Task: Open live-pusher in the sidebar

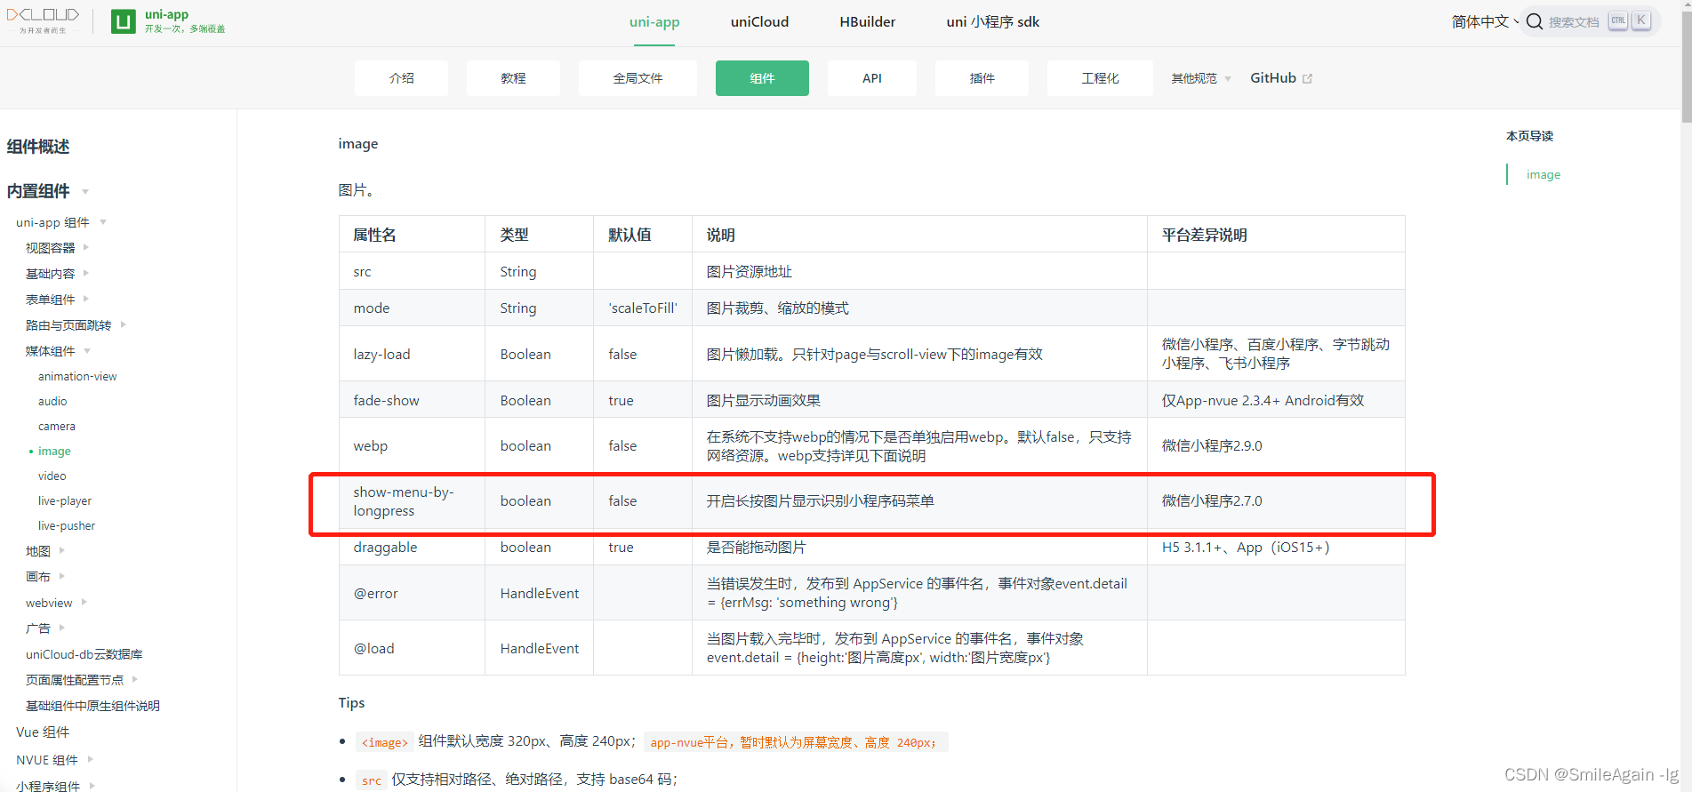Action: click(x=67, y=525)
